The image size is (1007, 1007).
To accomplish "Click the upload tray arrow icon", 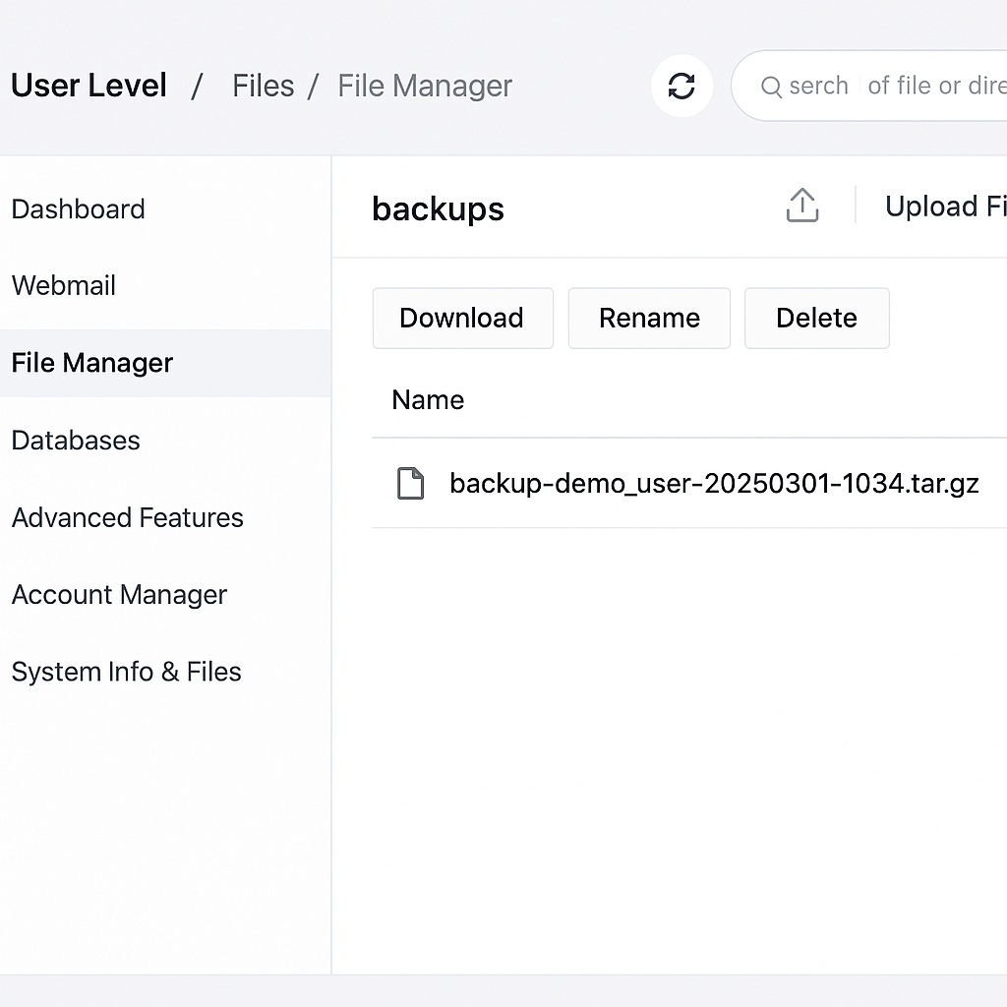I will [x=802, y=207].
